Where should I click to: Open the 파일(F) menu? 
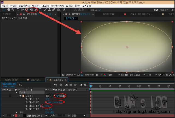(5, 6)
